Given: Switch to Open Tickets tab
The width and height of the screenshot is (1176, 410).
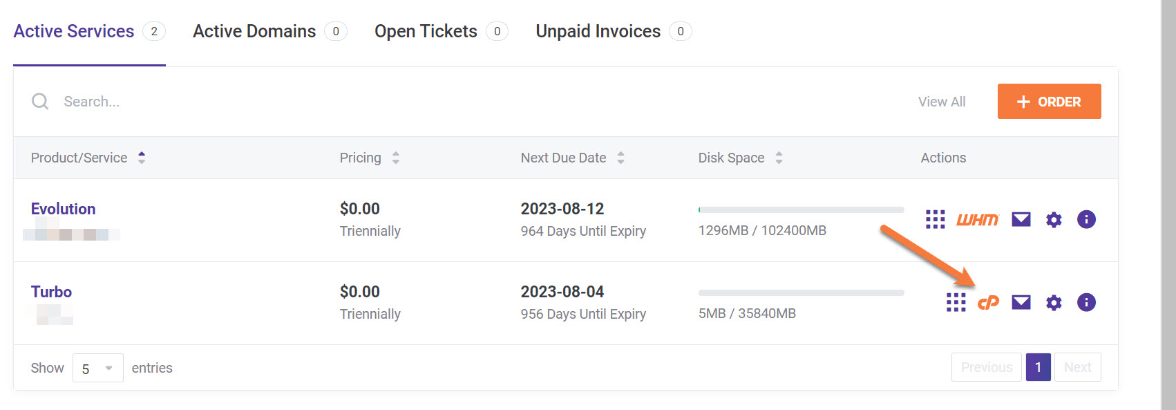Looking at the screenshot, I should click(x=426, y=32).
